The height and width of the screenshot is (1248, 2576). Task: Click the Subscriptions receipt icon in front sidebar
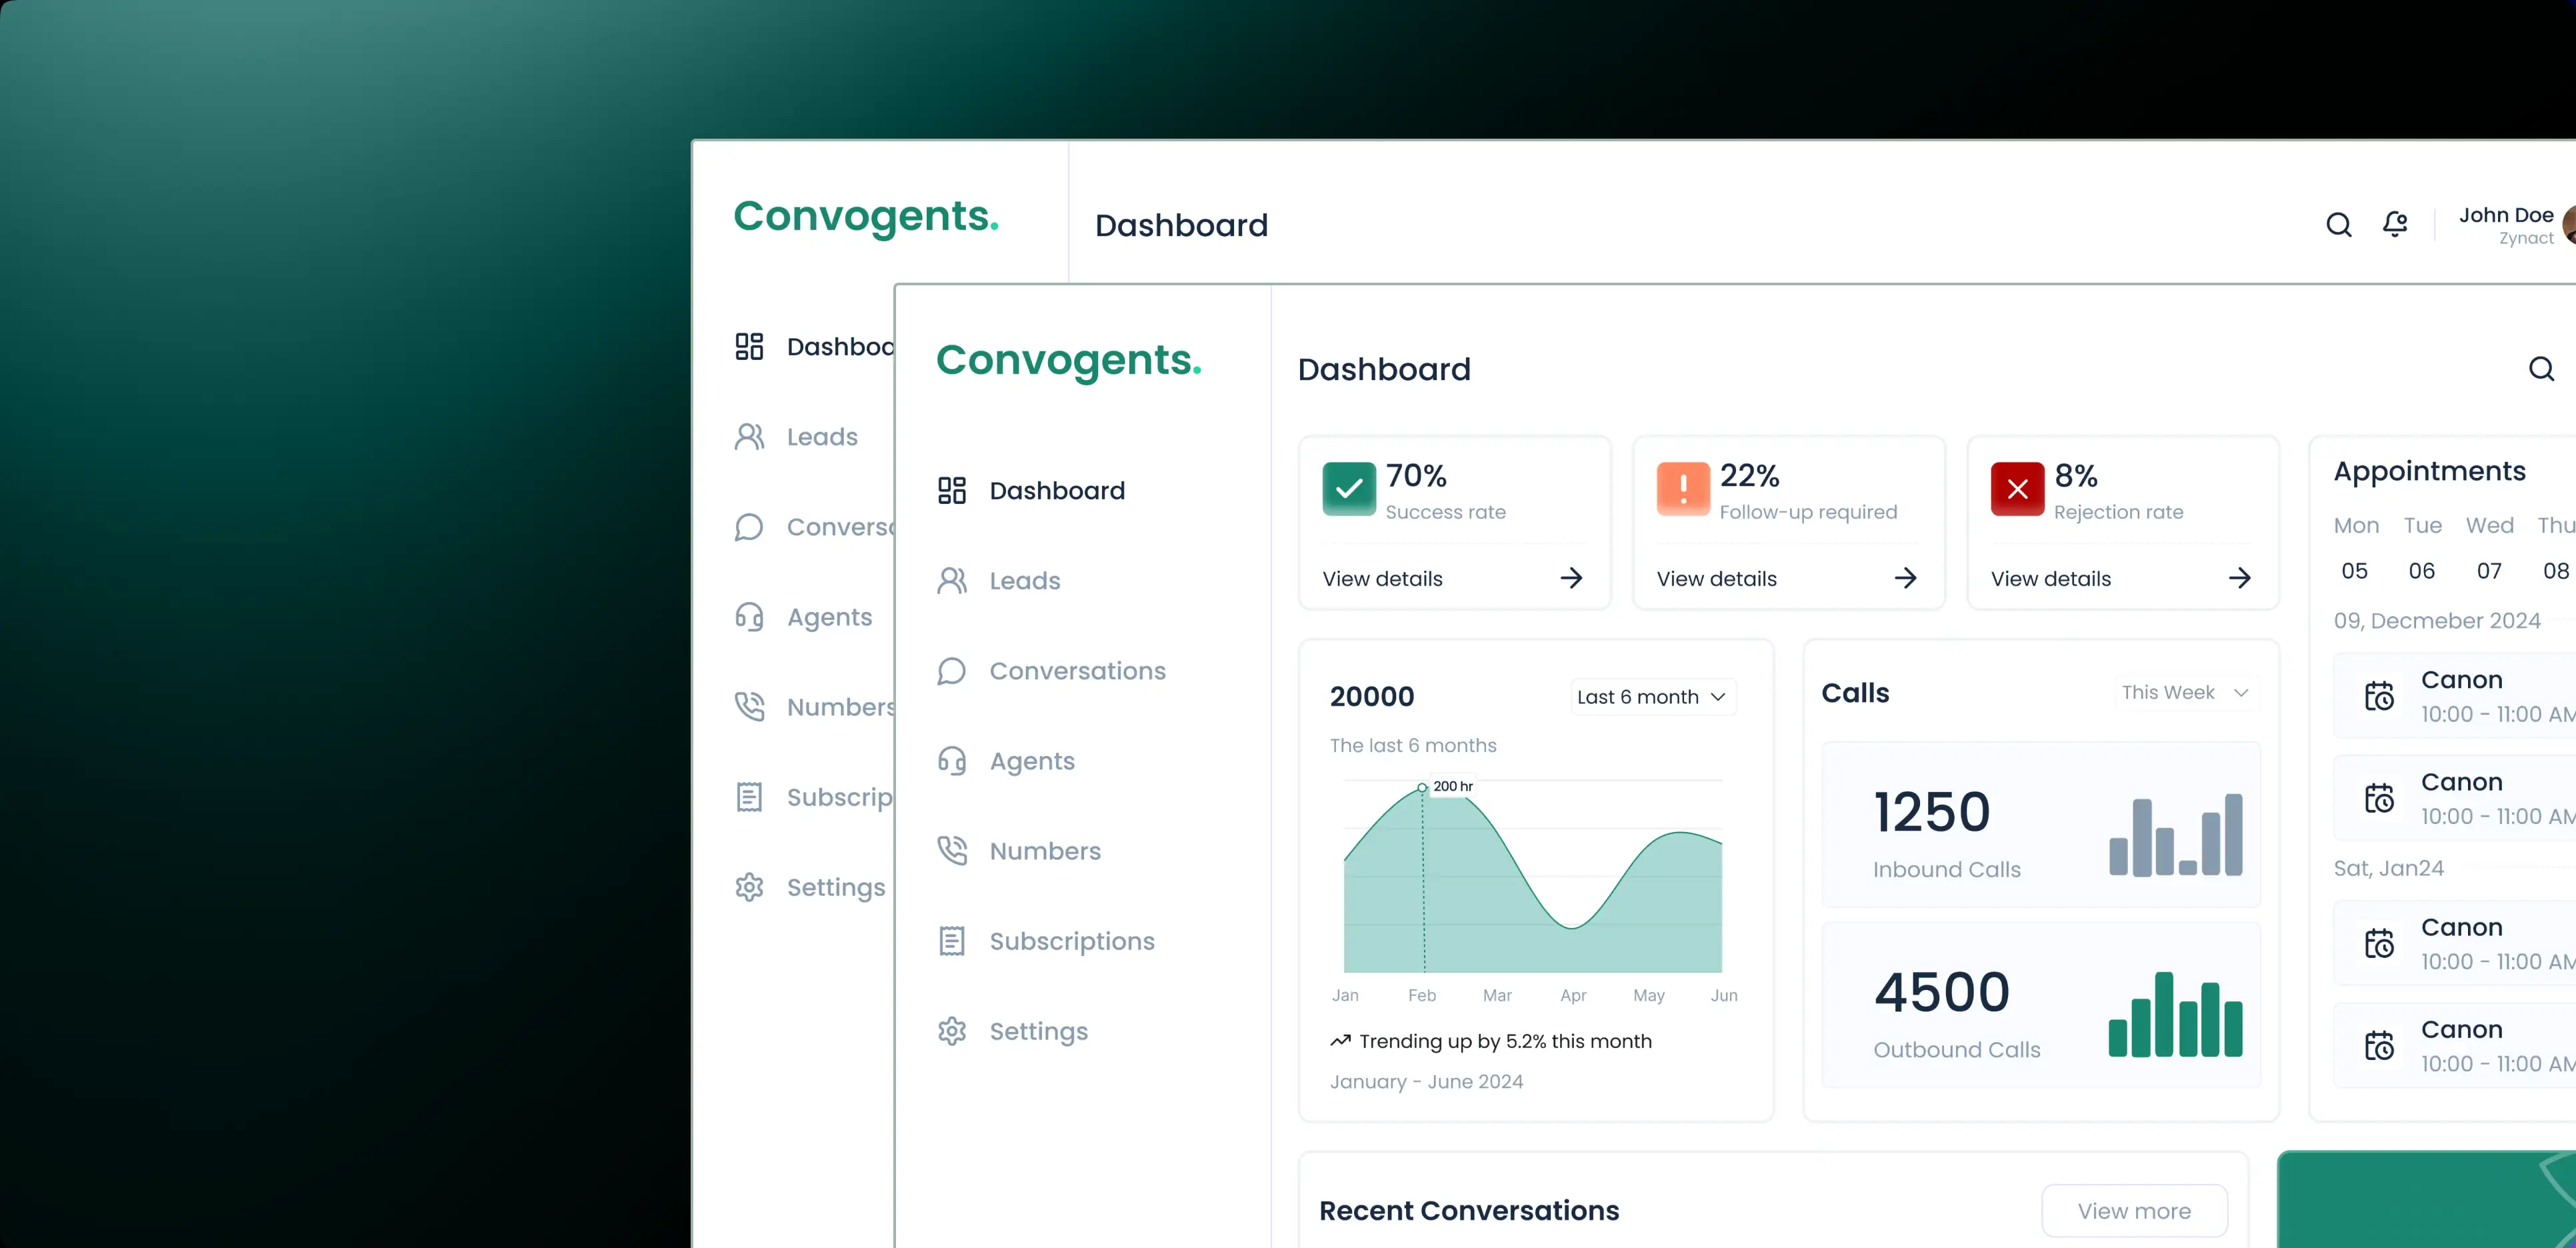click(x=951, y=941)
